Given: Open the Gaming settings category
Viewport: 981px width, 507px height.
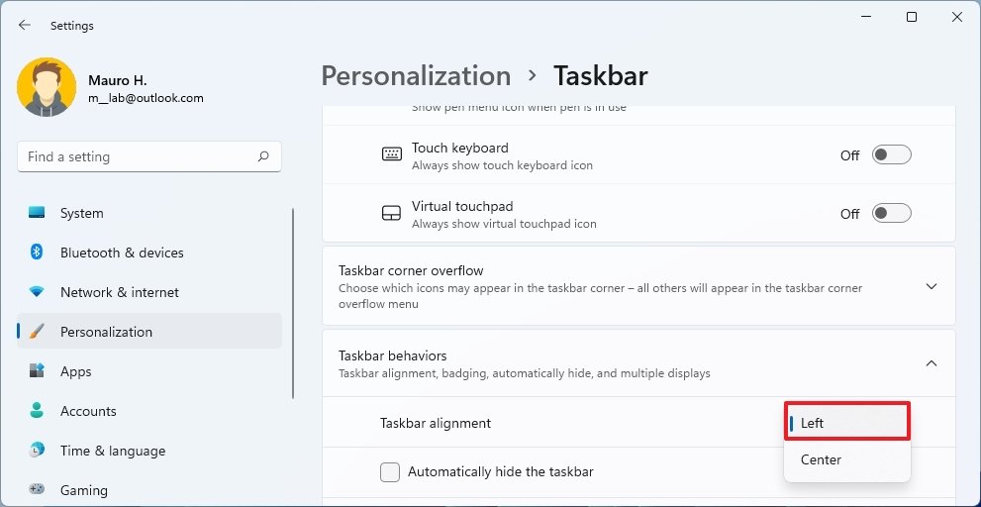Looking at the screenshot, I should [x=149, y=489].
